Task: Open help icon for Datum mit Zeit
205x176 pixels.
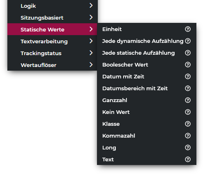Action: pos(188,76)
